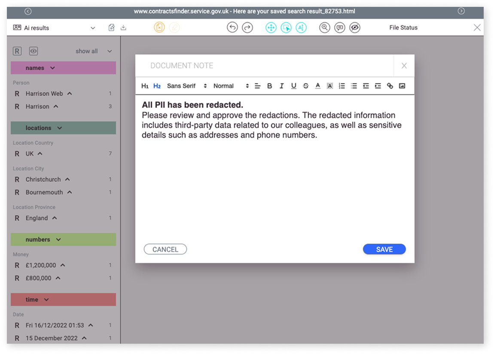Toggle the R marker next to Harrison Web
The width and height of the screenshot is (494, 354).
pyautogui.click(x=17, y=94)
